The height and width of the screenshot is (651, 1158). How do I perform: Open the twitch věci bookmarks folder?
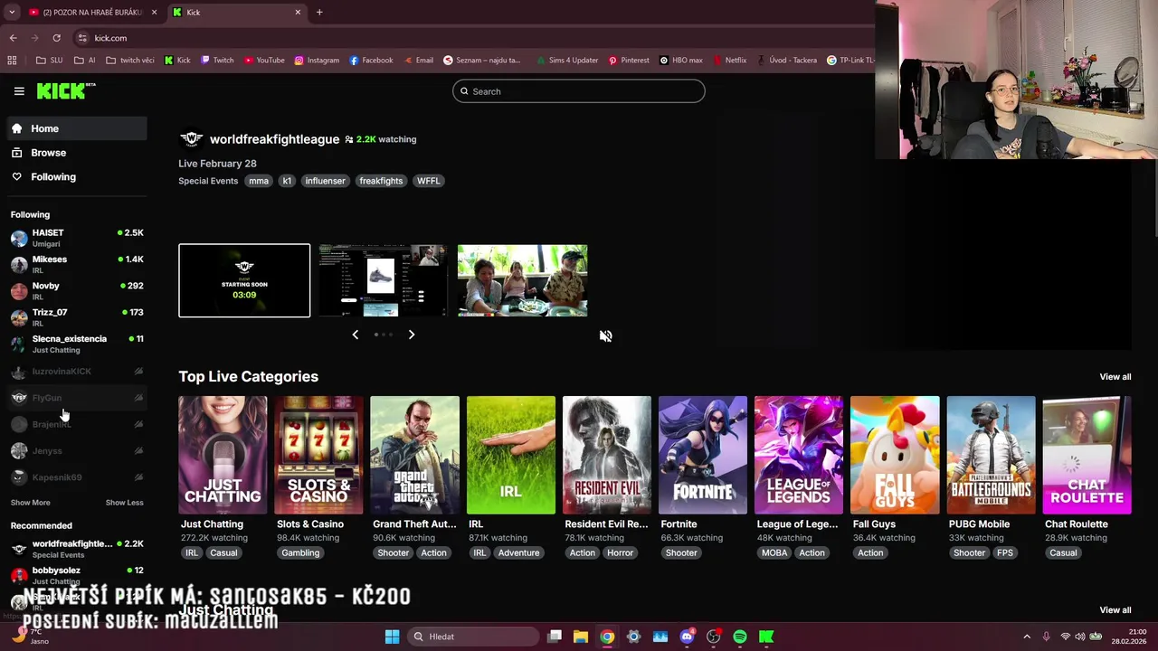click(x=130, y=61)
